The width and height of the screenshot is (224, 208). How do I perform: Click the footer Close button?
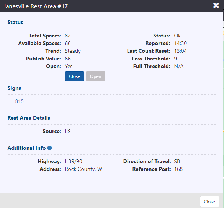[x=209, y=201]
